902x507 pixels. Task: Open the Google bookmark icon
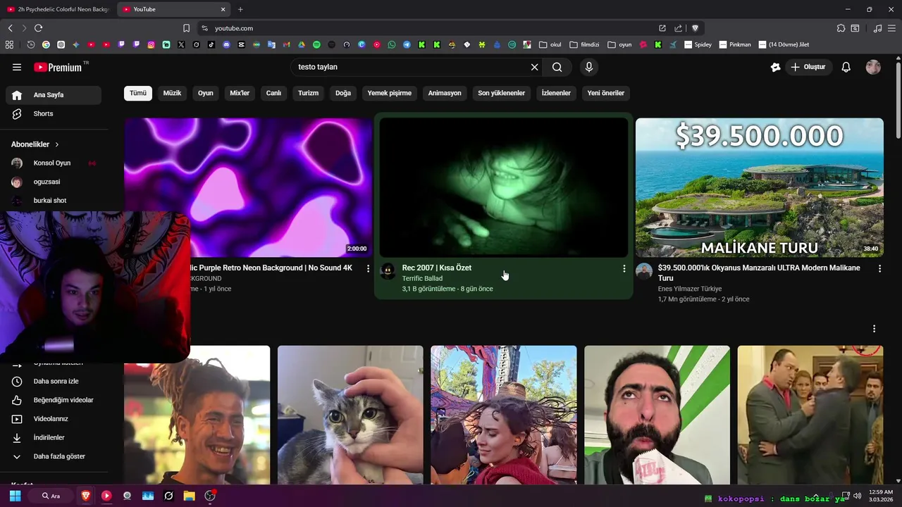(x=46, y=44)
